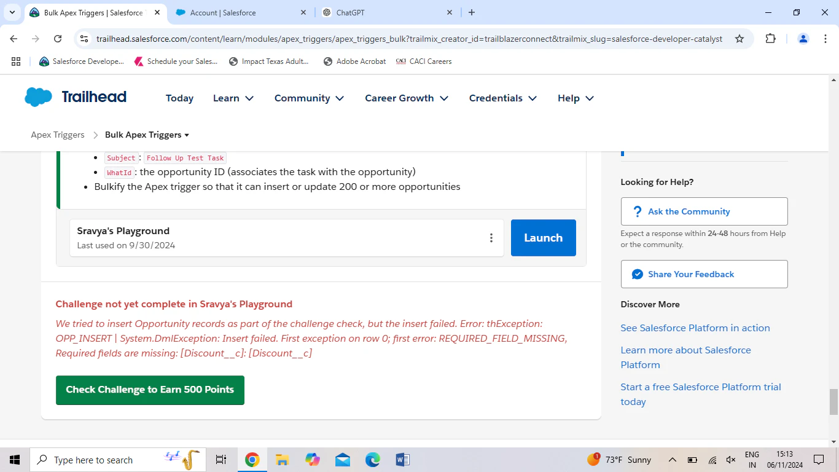
Task: Open the Impact Texas Adult... bookmark
Action: 269,61
